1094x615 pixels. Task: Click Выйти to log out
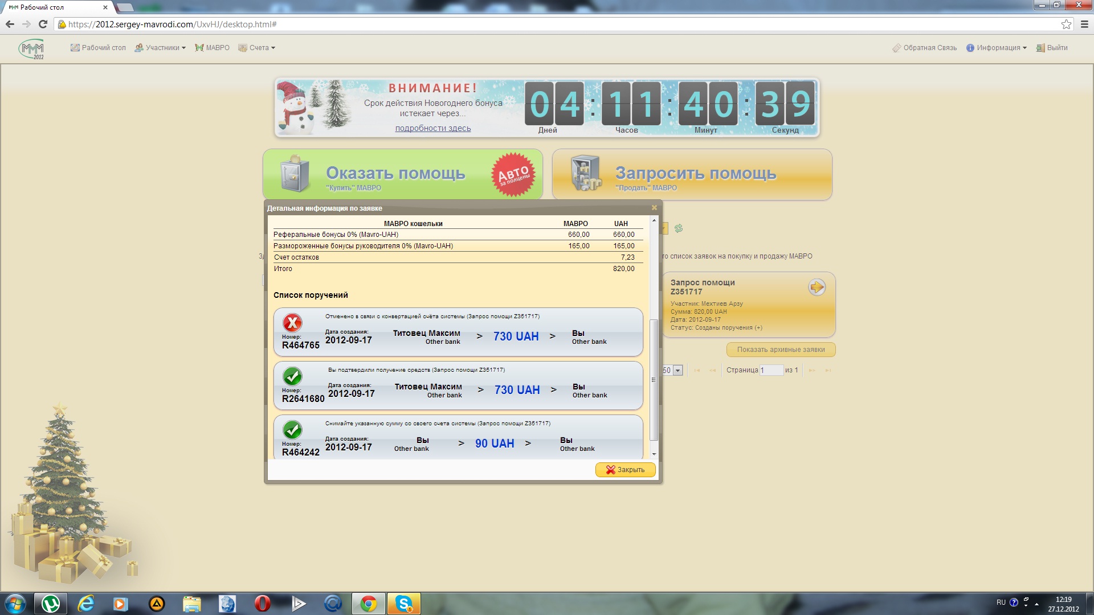(1052, 48)
